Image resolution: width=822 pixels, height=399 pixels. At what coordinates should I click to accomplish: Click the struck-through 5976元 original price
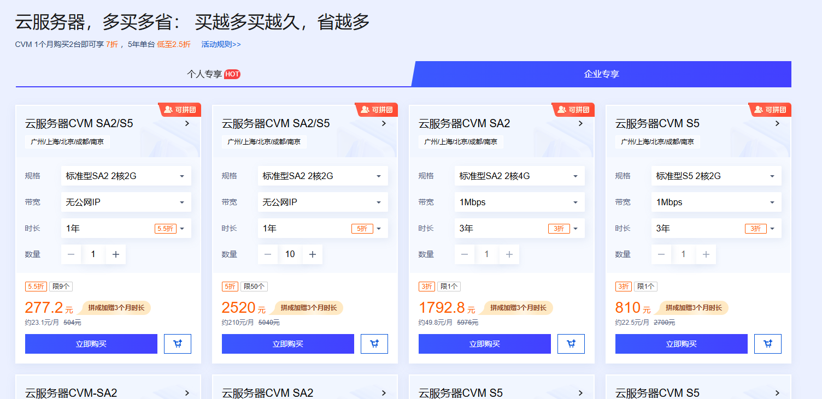click(x=467, y=323)
